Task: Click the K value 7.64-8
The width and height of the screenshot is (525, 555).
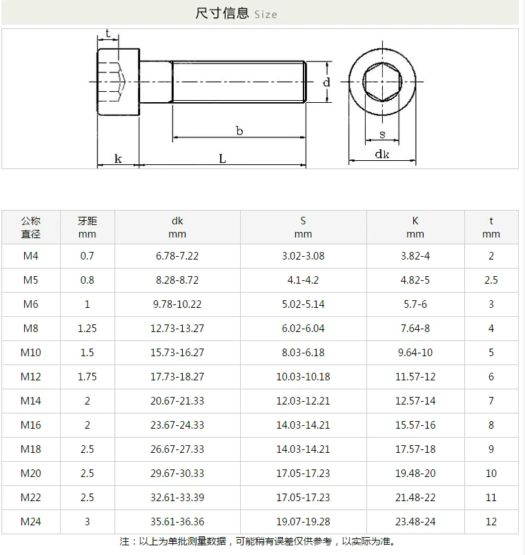Action: click(415, 328)
